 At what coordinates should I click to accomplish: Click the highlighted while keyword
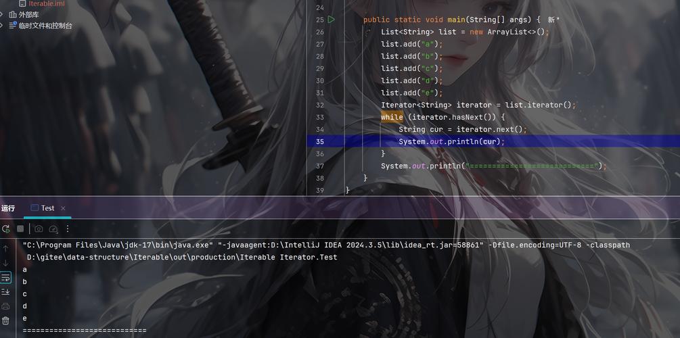click(392, 117)
